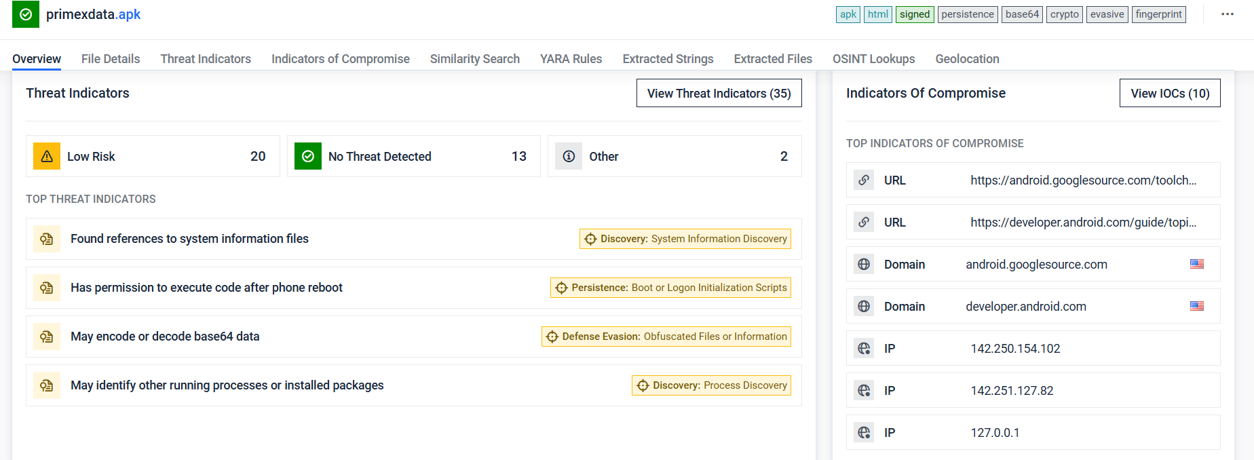The image size is (1254, 460).
Task: Click the No Threat Detected 13 card
Action: click(414, 156)
